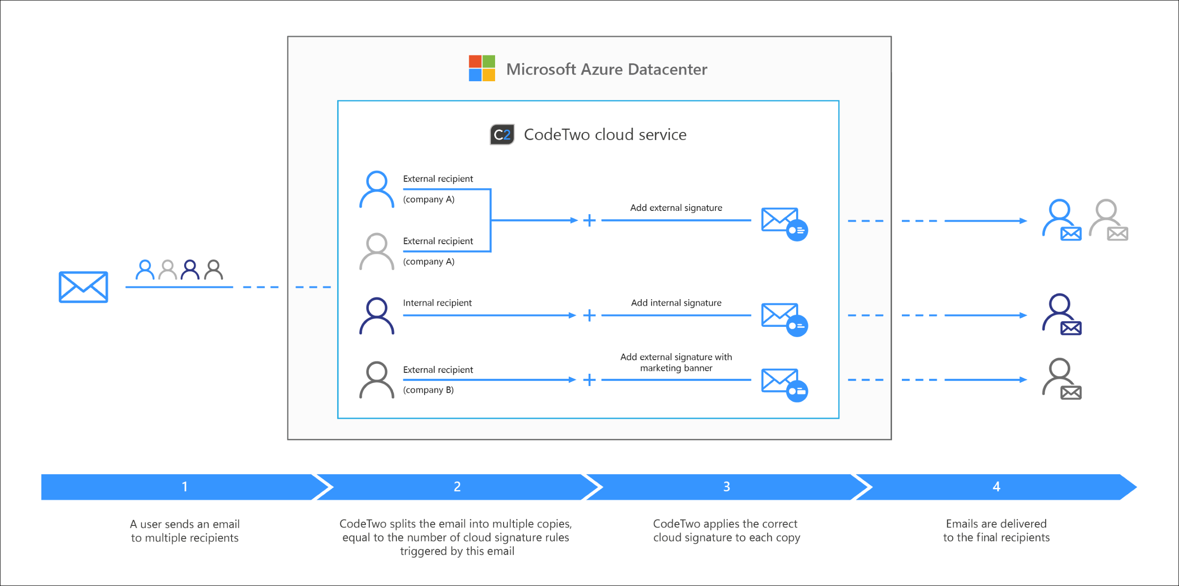The image size is (1179, 586).
Task: Click Add external signature with marketing banner label
Action: click(x=676, y=362)
